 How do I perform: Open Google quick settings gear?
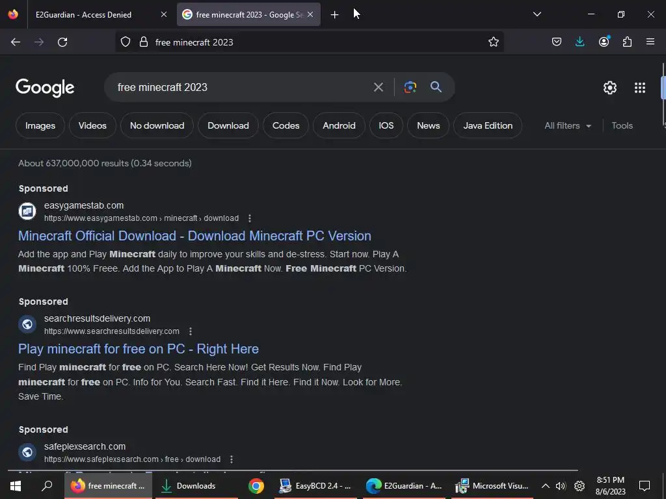610,88
